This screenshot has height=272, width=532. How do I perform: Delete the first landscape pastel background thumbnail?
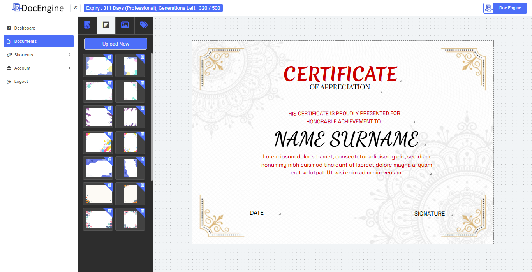click(x=110, y=57)
